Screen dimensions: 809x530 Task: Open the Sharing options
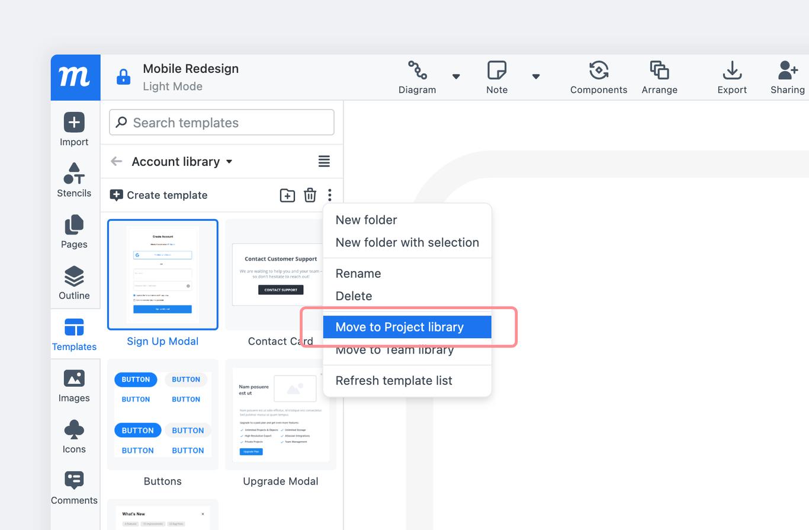coord(787,78)
